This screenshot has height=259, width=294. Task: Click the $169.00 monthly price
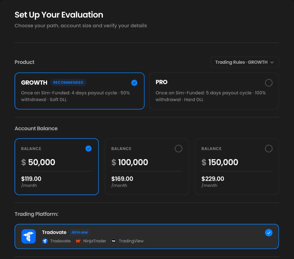click(x=122, y=179)
